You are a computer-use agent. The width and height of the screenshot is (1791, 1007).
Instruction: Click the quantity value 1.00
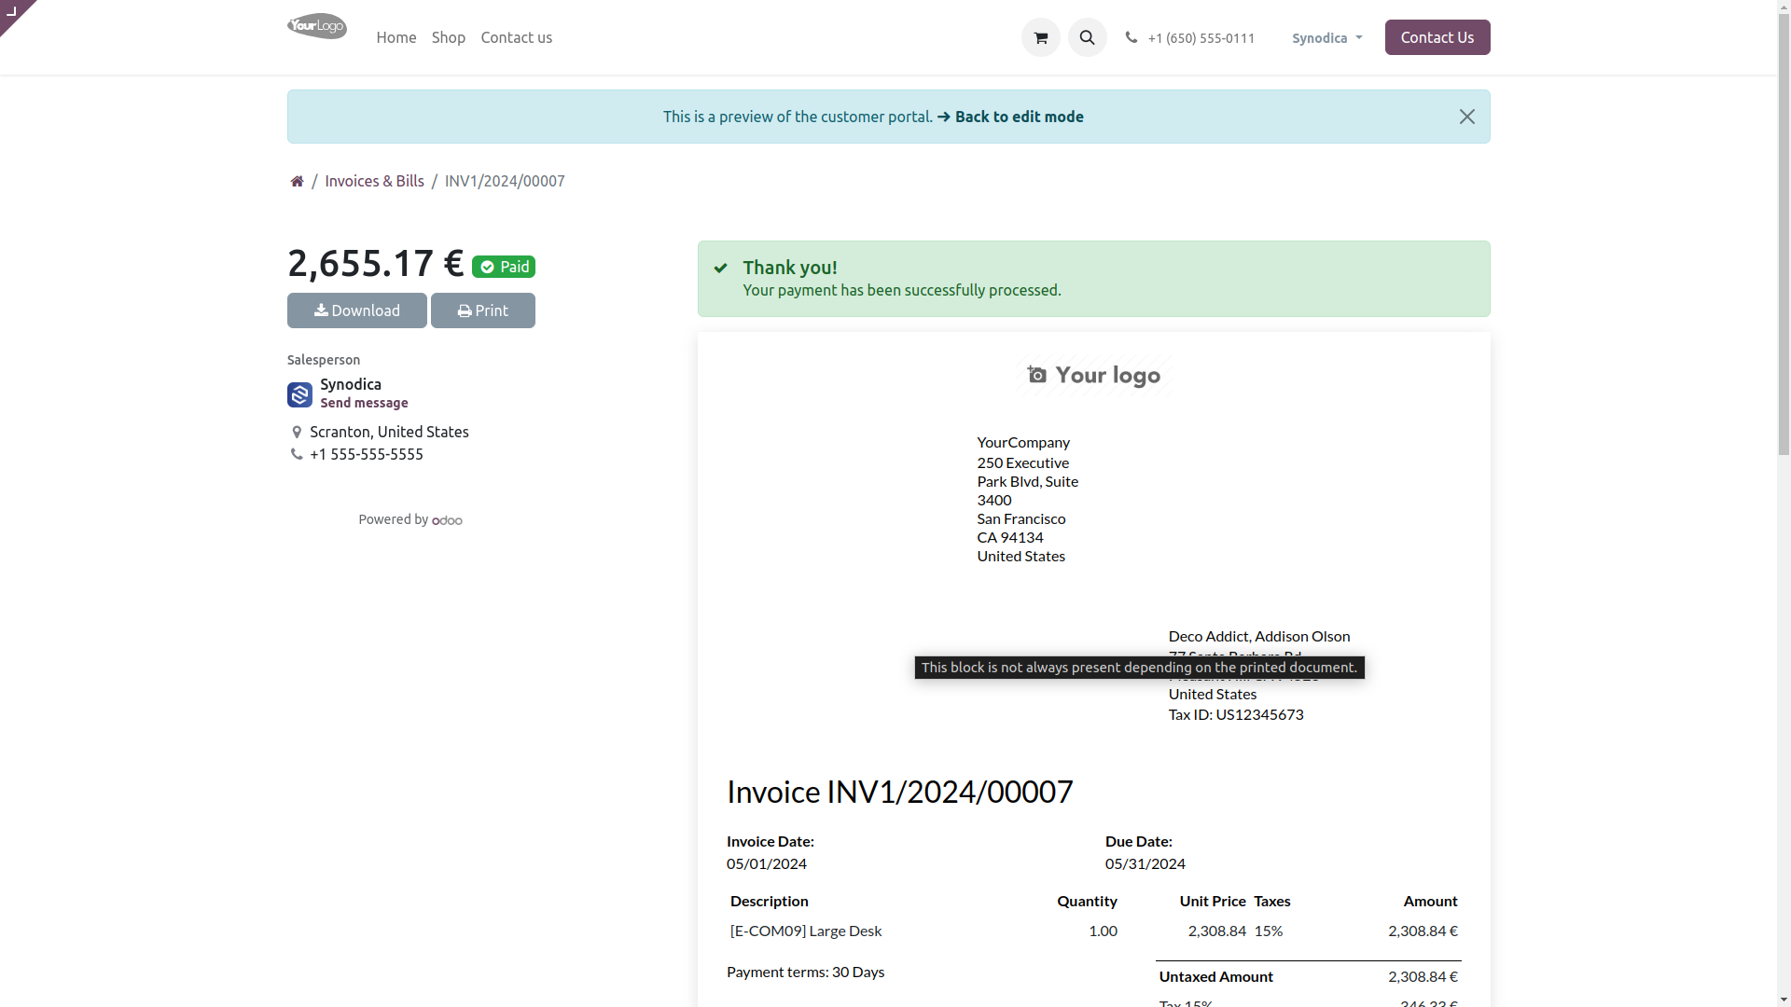[x=1103, y=931]
